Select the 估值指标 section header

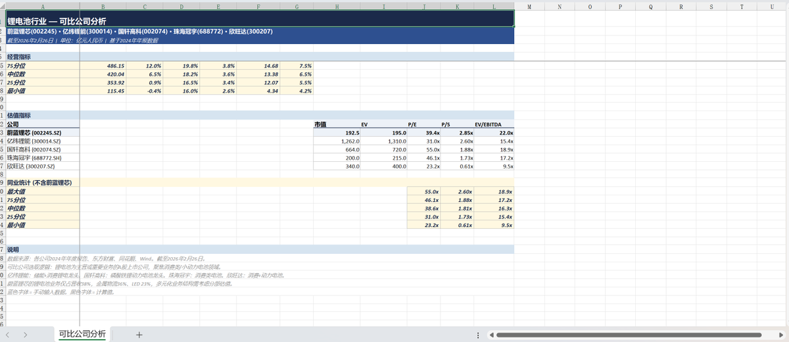pos(260,115)
